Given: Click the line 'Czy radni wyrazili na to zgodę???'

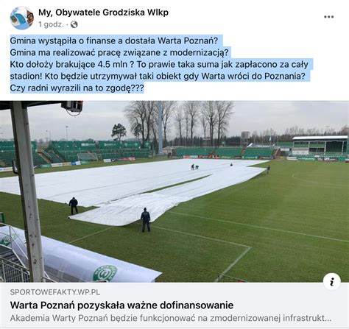Looking at the screenshot, I should point(77,88).
